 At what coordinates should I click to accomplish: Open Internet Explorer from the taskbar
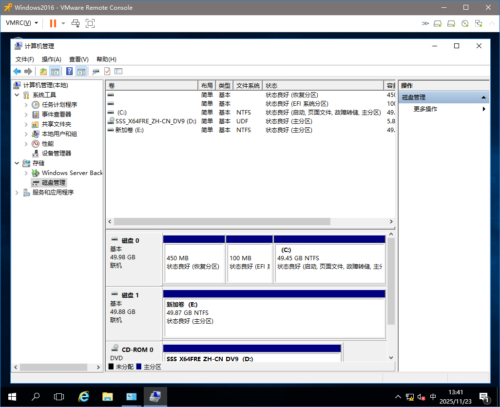[x=84, y=396]
